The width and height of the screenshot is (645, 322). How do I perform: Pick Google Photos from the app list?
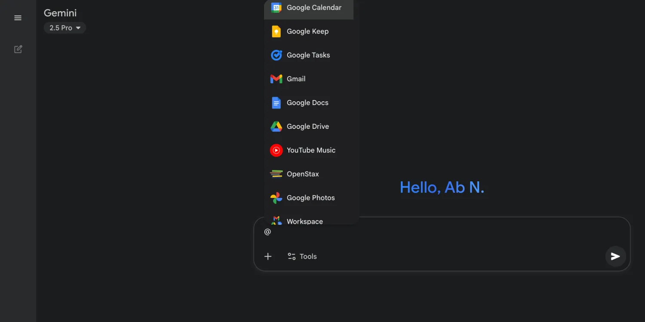(310, 197)
